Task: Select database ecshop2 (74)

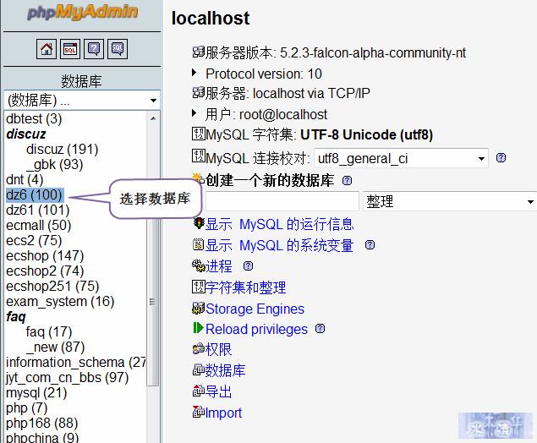Action: [45, 271]
